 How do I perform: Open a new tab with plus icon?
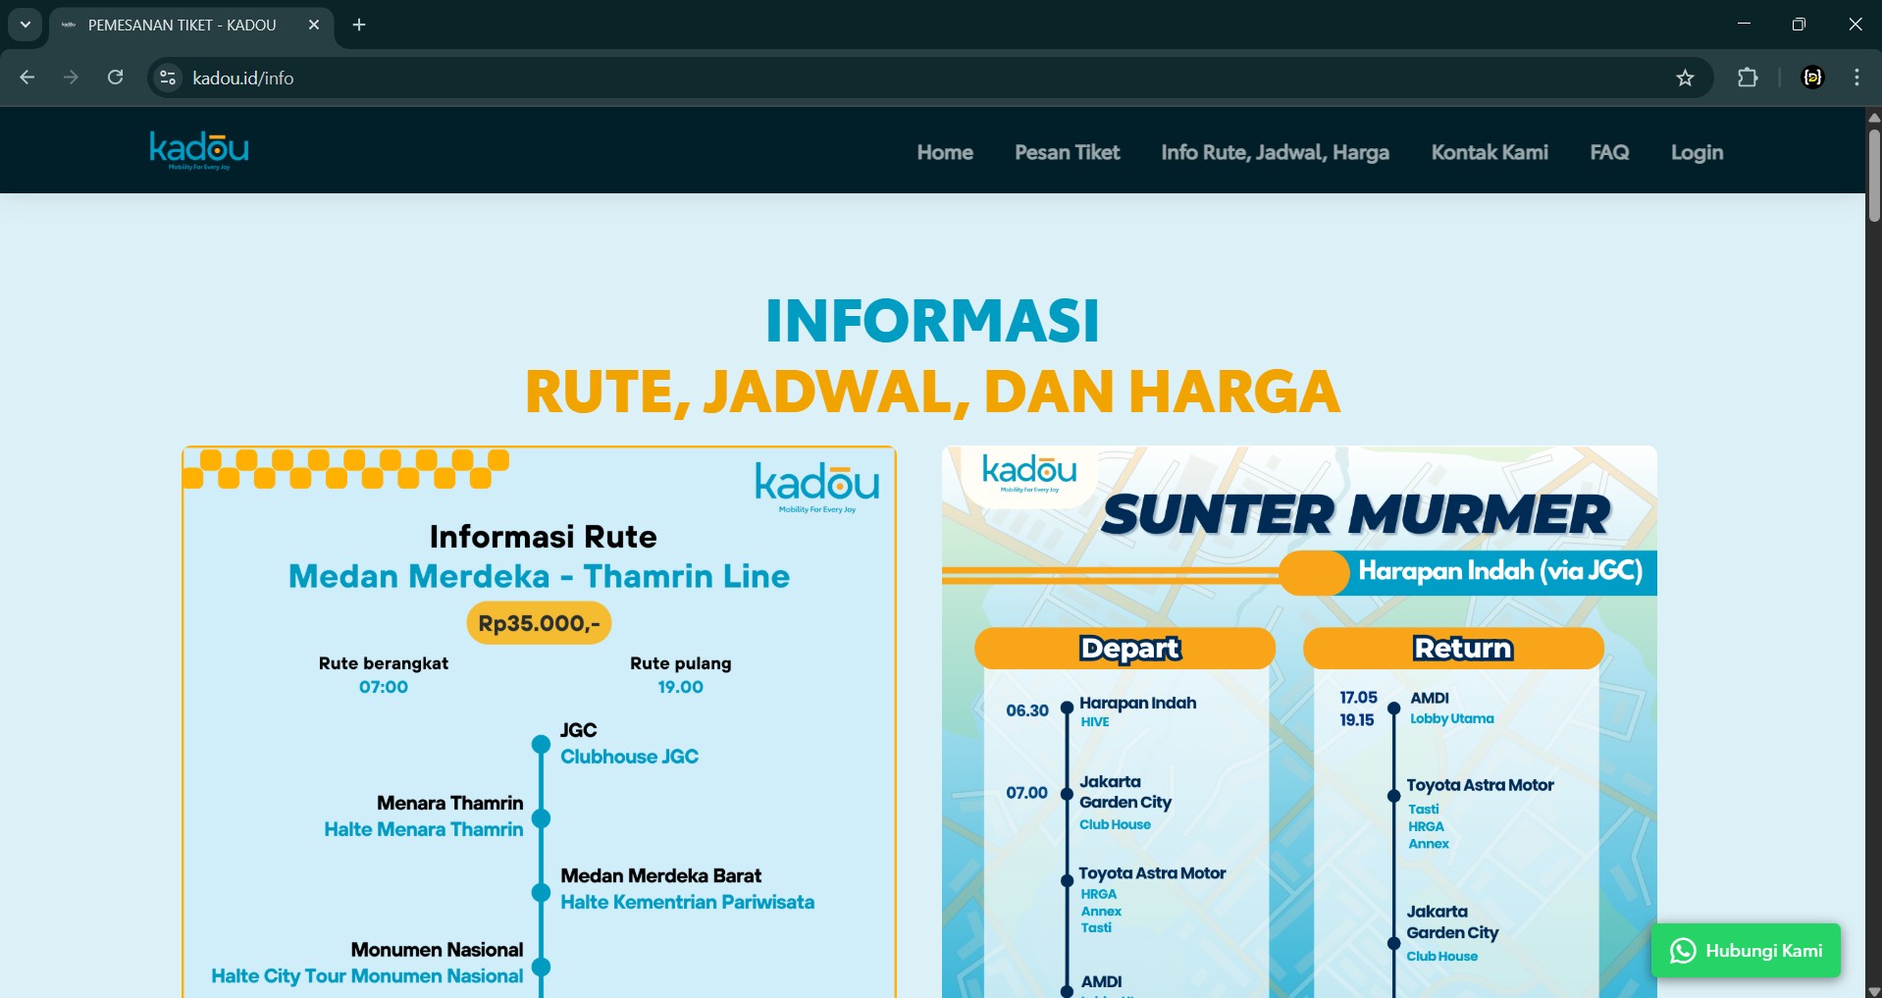[359, 25]
